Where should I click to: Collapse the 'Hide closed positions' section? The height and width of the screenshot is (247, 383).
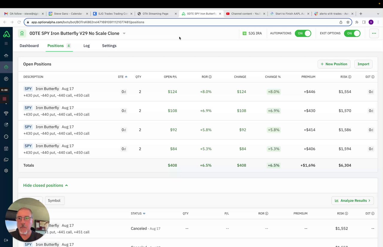tap(45, 185)
